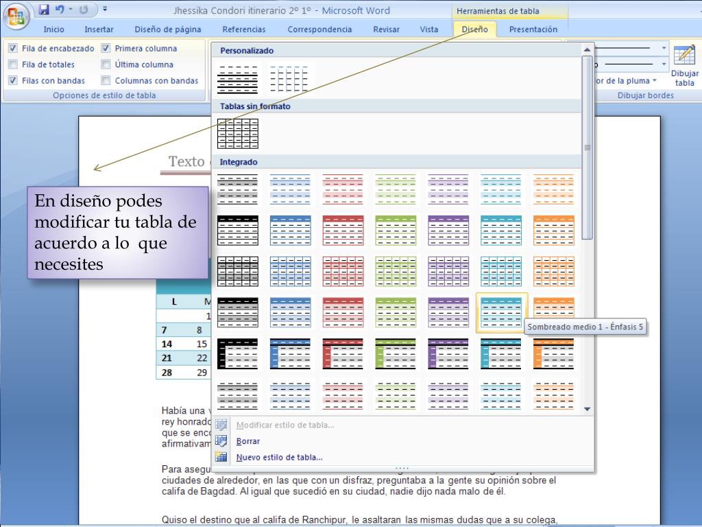Redo with the repeat arrow icon

(x=83, y=10)
